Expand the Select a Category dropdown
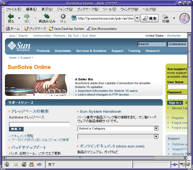The image size is (193, 170). tap(118, 128)
